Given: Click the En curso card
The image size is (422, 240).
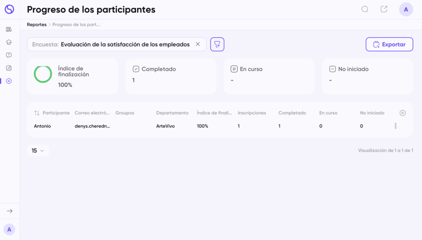Looking at the screenshot, I should pyautogui.click(x=269, y=77).
